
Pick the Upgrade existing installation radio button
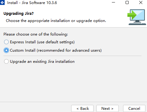pos(6,62)
